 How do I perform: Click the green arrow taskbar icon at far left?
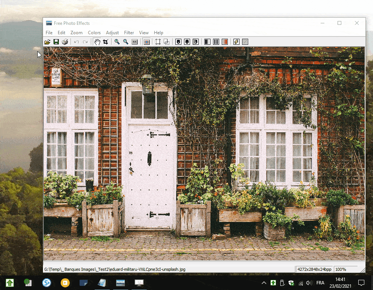(x=10, y=282)
